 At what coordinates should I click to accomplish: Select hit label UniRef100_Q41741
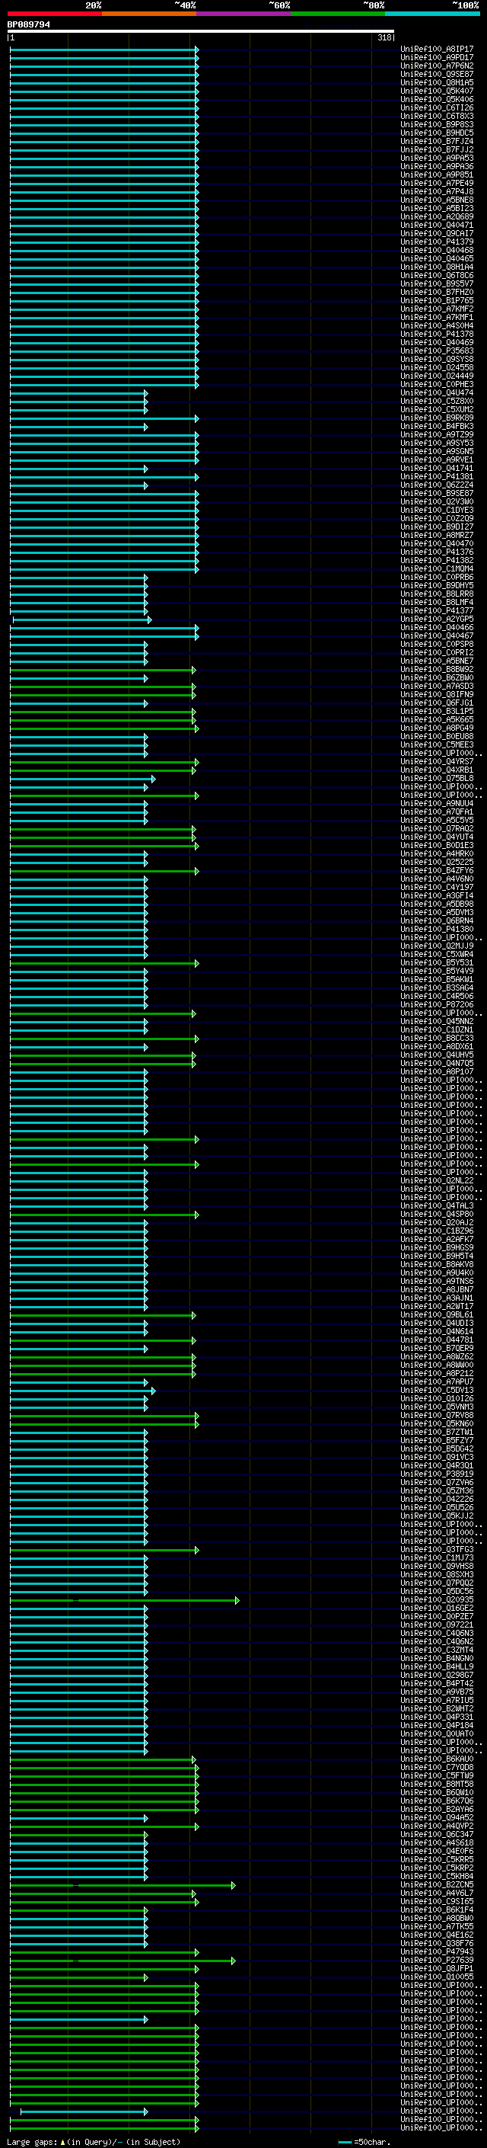tap(437, 469)
